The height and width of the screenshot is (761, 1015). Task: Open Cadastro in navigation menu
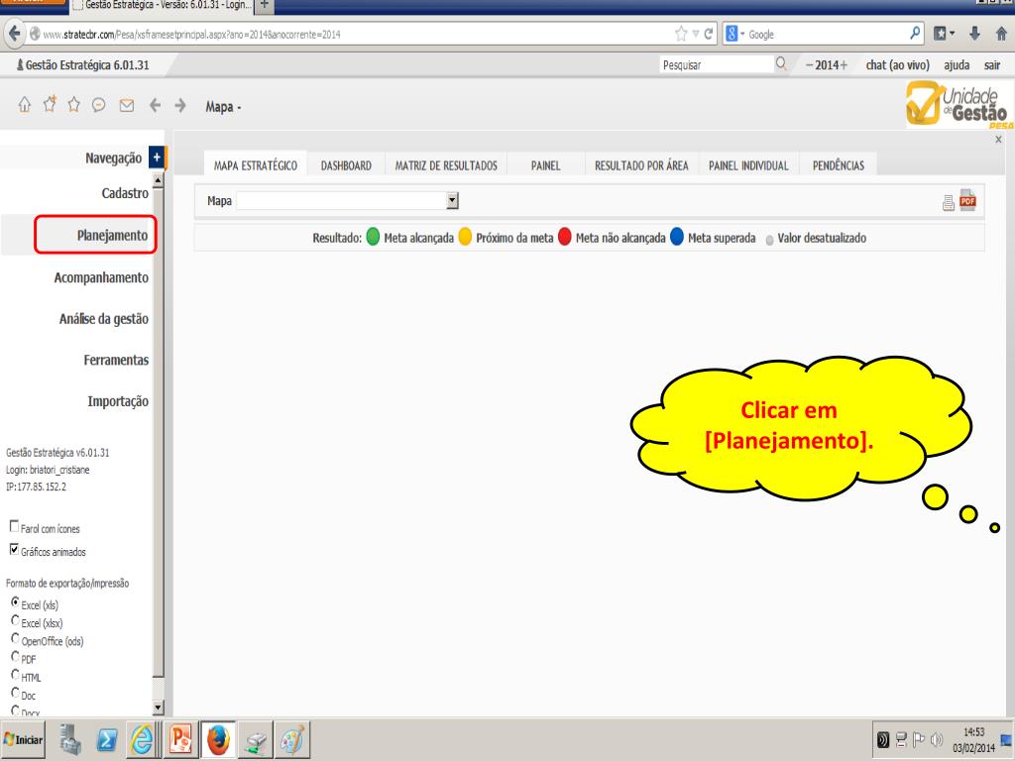pos(125,193)
